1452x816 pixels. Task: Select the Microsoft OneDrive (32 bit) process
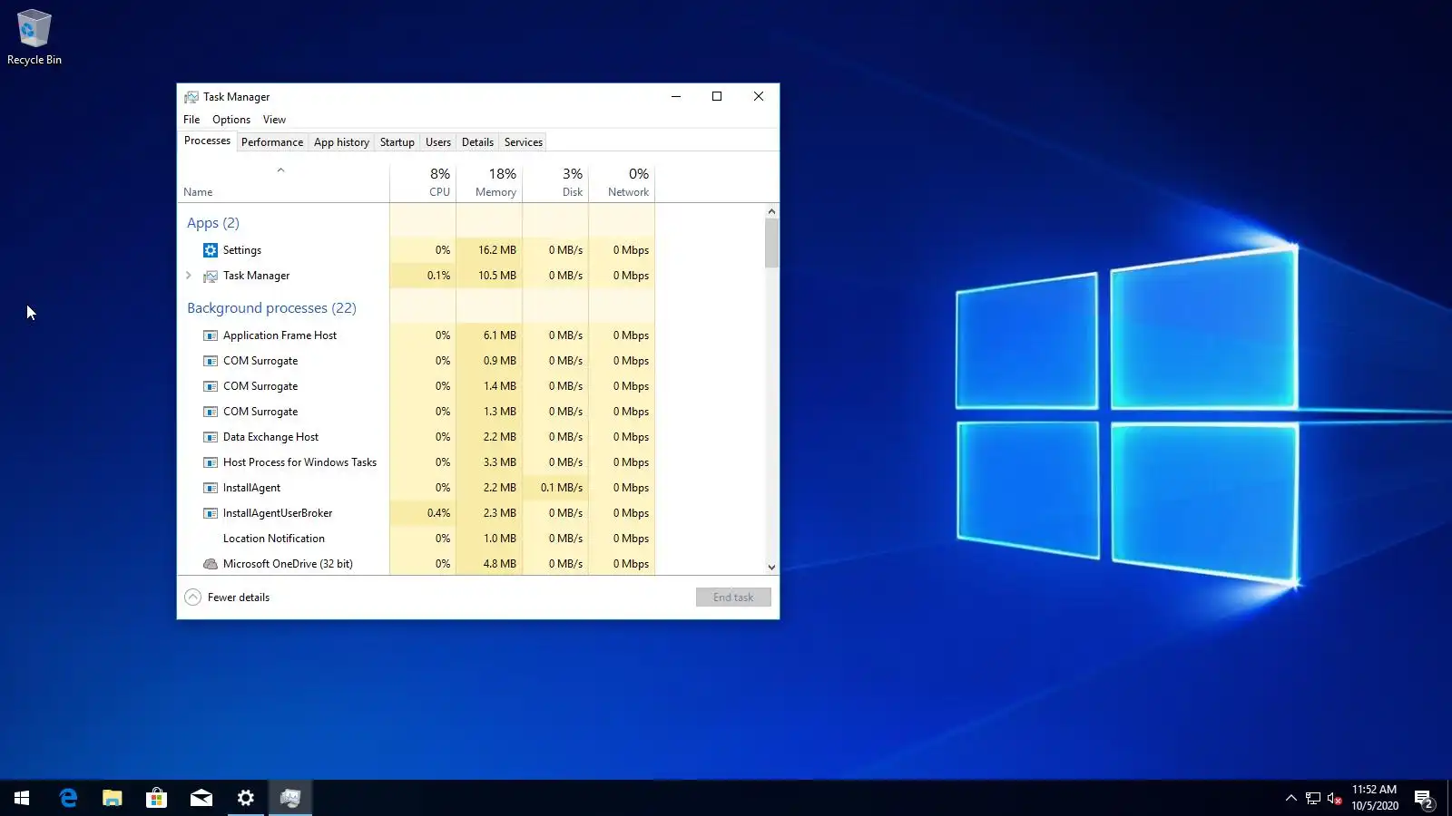click(417, 564)
